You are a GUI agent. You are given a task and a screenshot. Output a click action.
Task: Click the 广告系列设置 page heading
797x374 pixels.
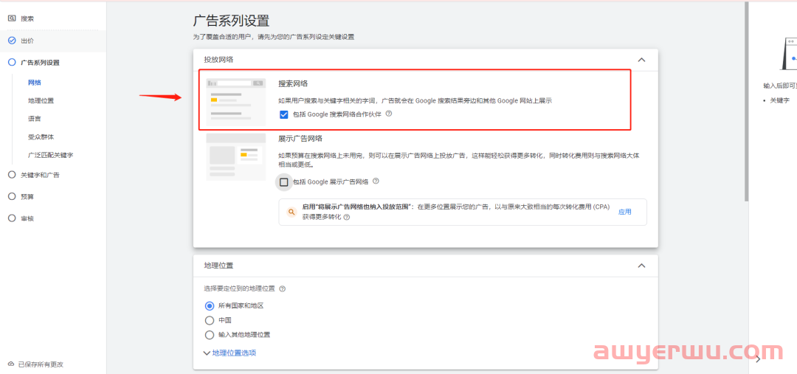click(231, 21)
